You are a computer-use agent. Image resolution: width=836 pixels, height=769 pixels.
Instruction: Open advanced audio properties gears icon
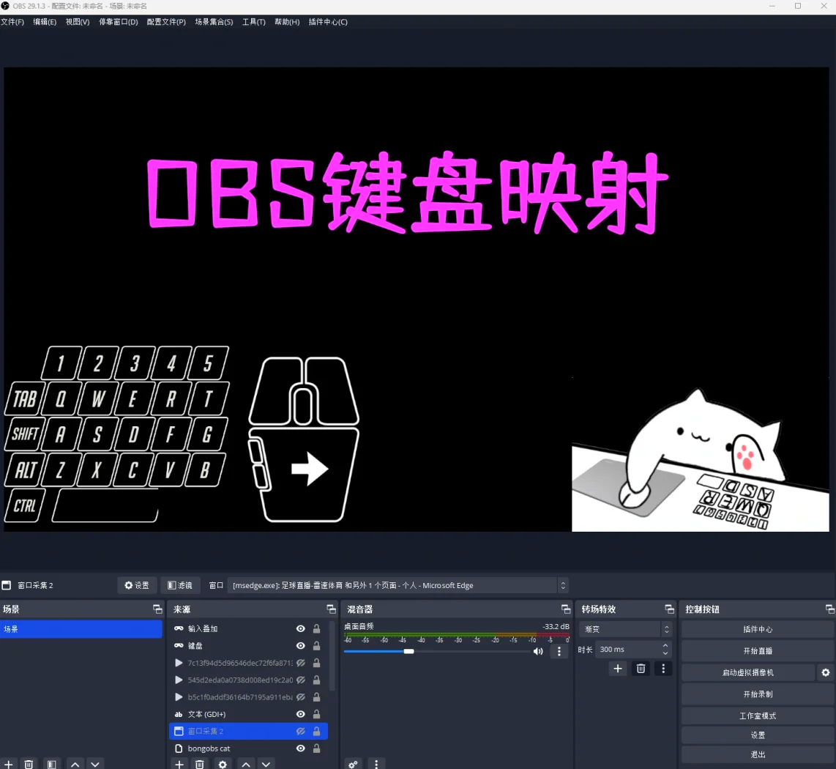pyautogui.click(x=353, y=764)
